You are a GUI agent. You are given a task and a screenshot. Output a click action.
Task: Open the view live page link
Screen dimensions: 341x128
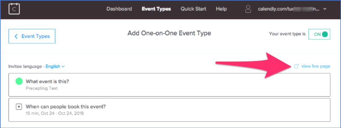click(316, 66)
